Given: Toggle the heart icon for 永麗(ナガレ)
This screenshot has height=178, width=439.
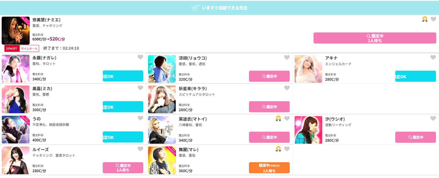Looking at the screenshot, I should pyautogui.click(x=140, y=57).
